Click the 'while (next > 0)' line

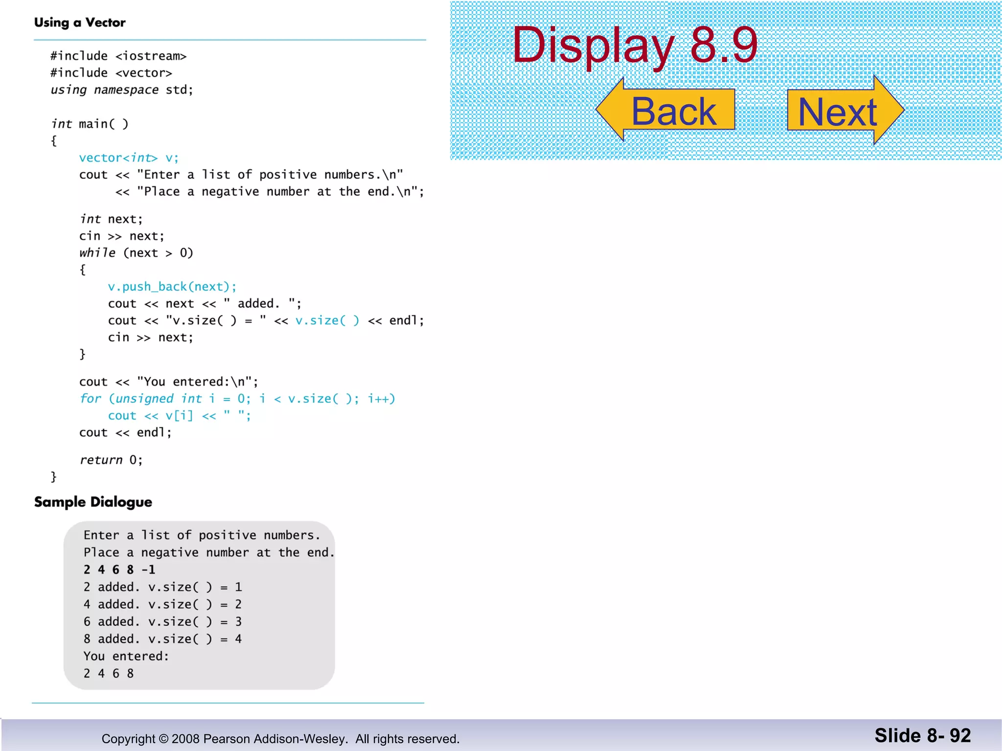click(x=137, y=253)
